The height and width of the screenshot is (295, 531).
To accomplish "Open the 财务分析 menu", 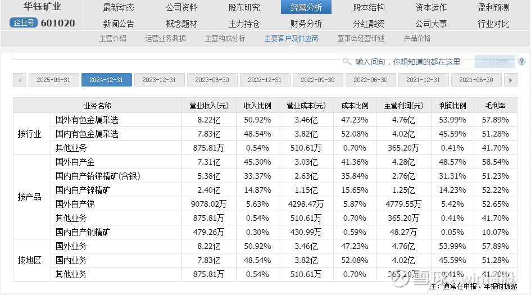I will [306, 24].
